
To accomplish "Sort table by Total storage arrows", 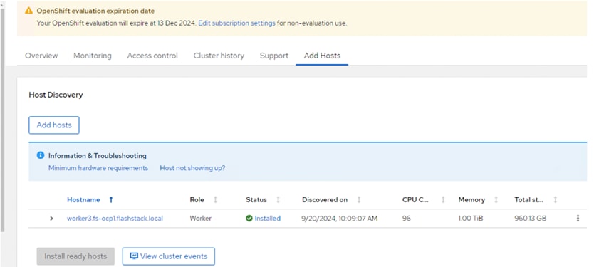I will click(555, 199).
